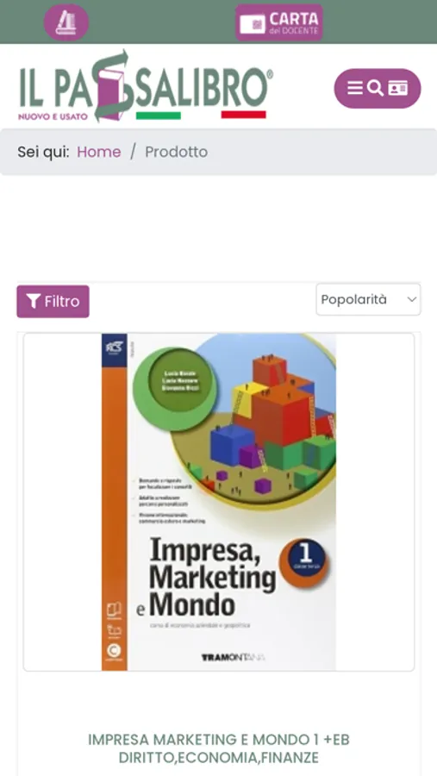Click the NUOVO E USATO tagline
Screen dimensions: 437x776
pyautogui.click(x=53, y=116)
